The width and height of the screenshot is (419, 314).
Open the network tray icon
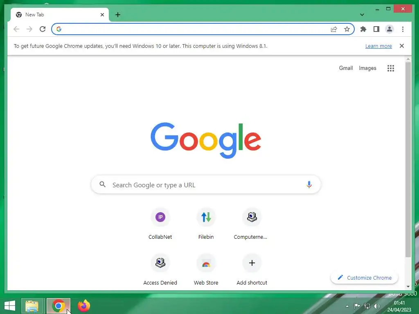[x=367, y=306]
